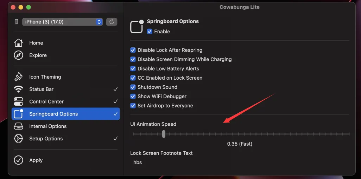Uncheck Set Airdrop to Everyone

[133, 106]
